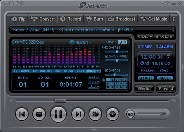Click the P icon in title bar
Viewport: 184px width, 132px height.
point(17,3)
